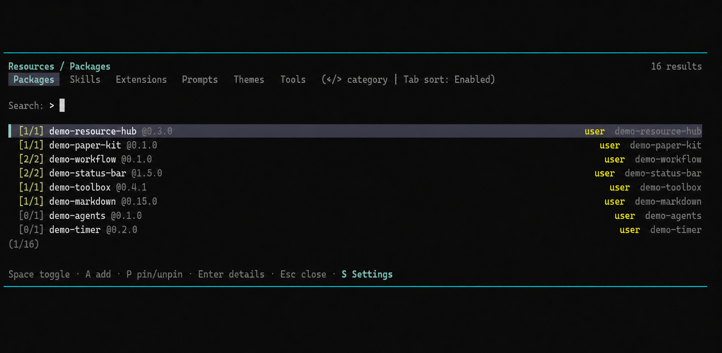Open the Skills tab
This screenshot has width=722, height=353.
click(85, 79)
